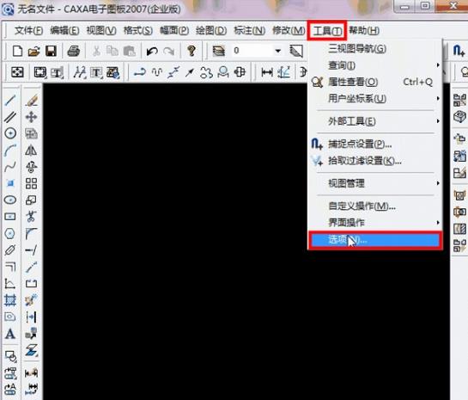Select the Rectangle drawing tool
Screen dimensions: 468x400
click(10, 216)
